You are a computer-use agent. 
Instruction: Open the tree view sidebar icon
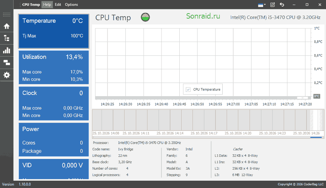point(7,38)
